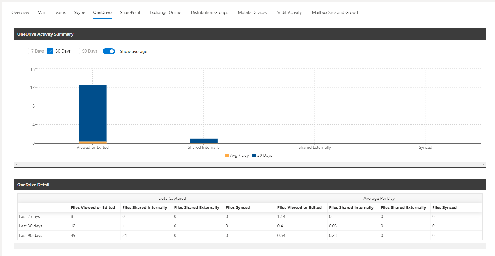495x256 pixels.
Task: Click the OneDrive Detail panel title
Action: pos(33,185)
